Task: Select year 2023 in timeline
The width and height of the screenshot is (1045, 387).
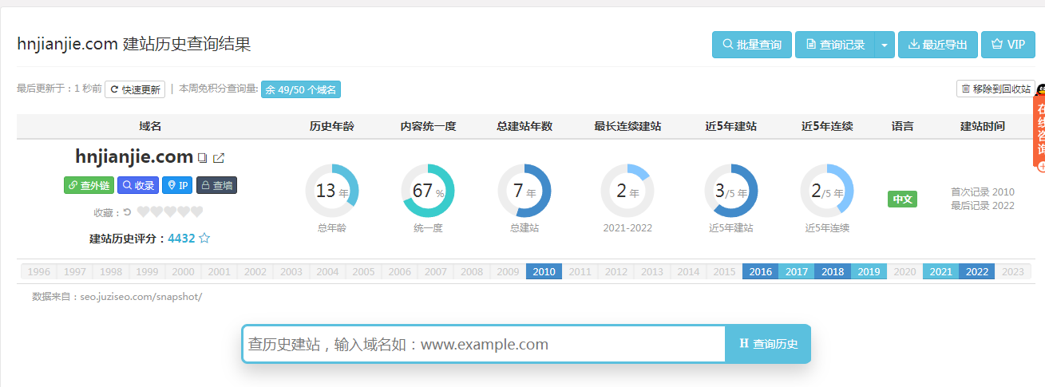Action: [1013, 271]
